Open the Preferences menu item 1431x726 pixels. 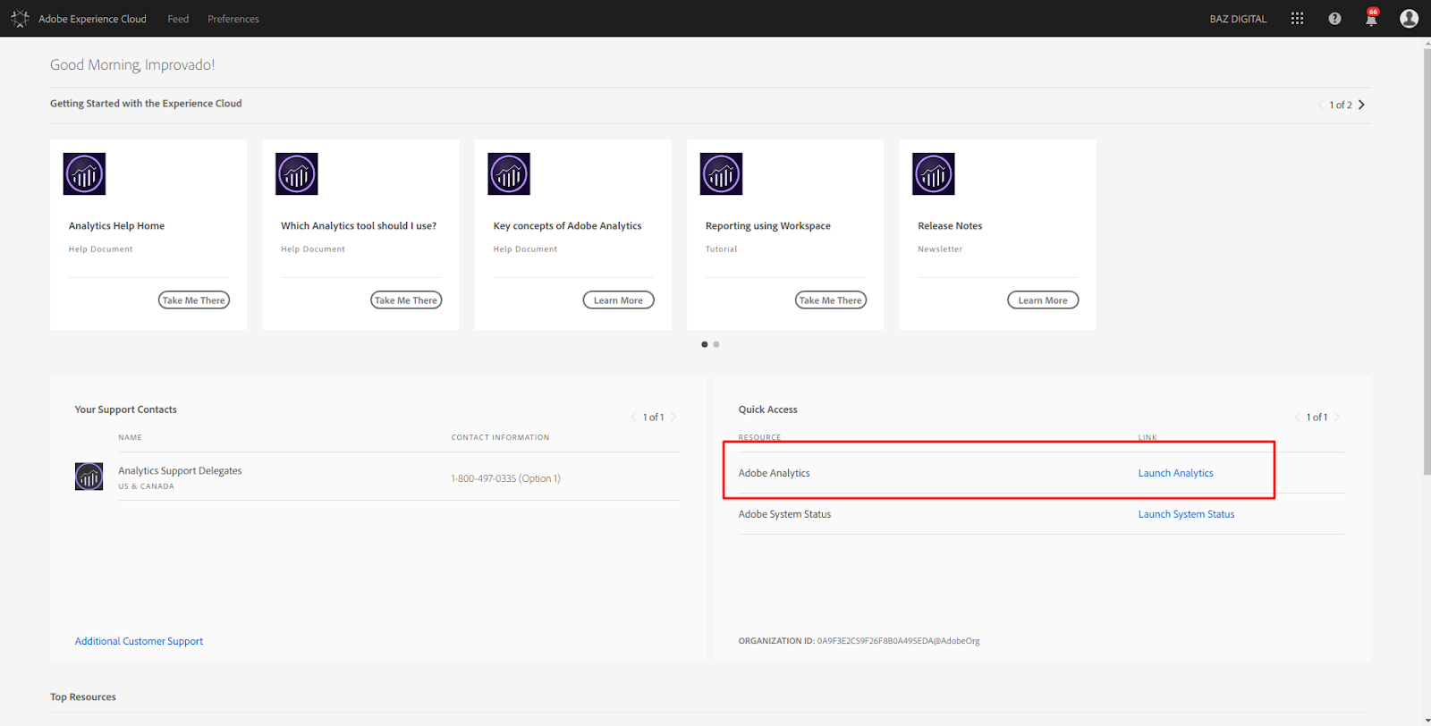233,19
